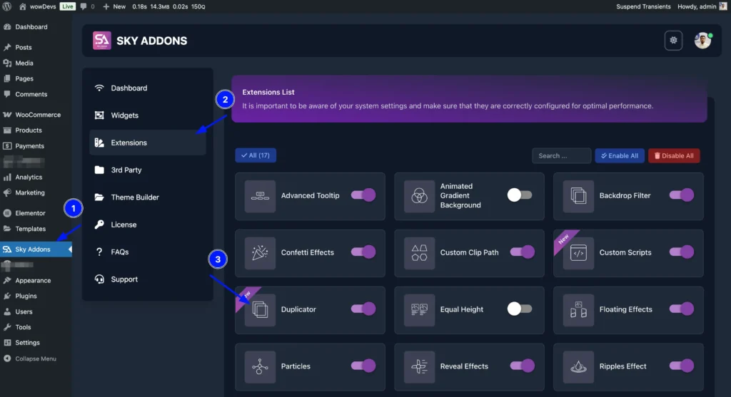Open Media in WordPress sidebar
Image resolution: width=731 pixels, height=397 pixels.
click(x=36, y=63)
